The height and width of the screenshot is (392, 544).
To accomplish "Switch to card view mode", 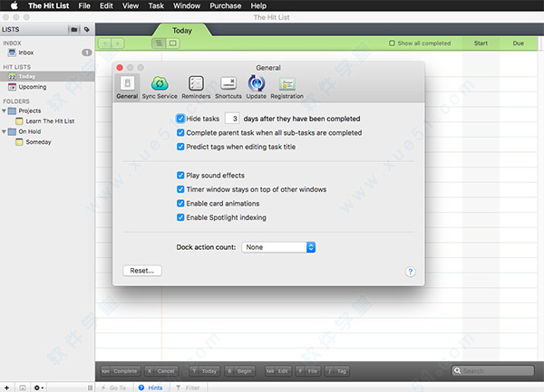I will tap(173, 43).
